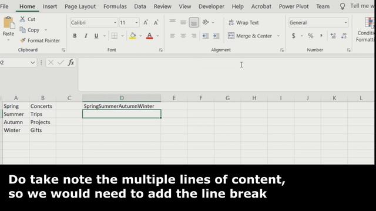Open Conditional Formatting
The image size is (376, 211).
tap(366, 30)
